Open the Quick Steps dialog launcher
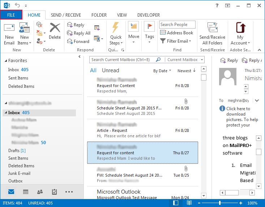 [123, 50]
